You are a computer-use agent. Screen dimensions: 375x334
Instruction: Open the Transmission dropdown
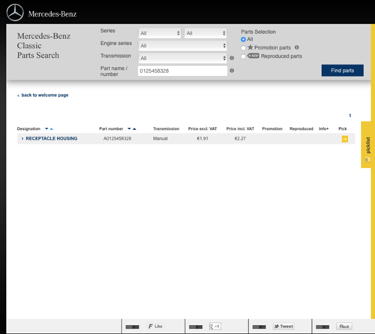pyautogui.click(x=183, y=59)
